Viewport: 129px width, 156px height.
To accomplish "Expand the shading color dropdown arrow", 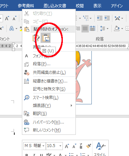I will pyautogui.click(x=122, y=28).
